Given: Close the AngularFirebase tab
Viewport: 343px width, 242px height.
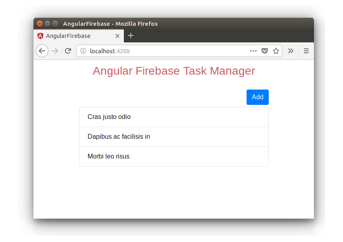Looking at the screenshot, I should (117, 36).
